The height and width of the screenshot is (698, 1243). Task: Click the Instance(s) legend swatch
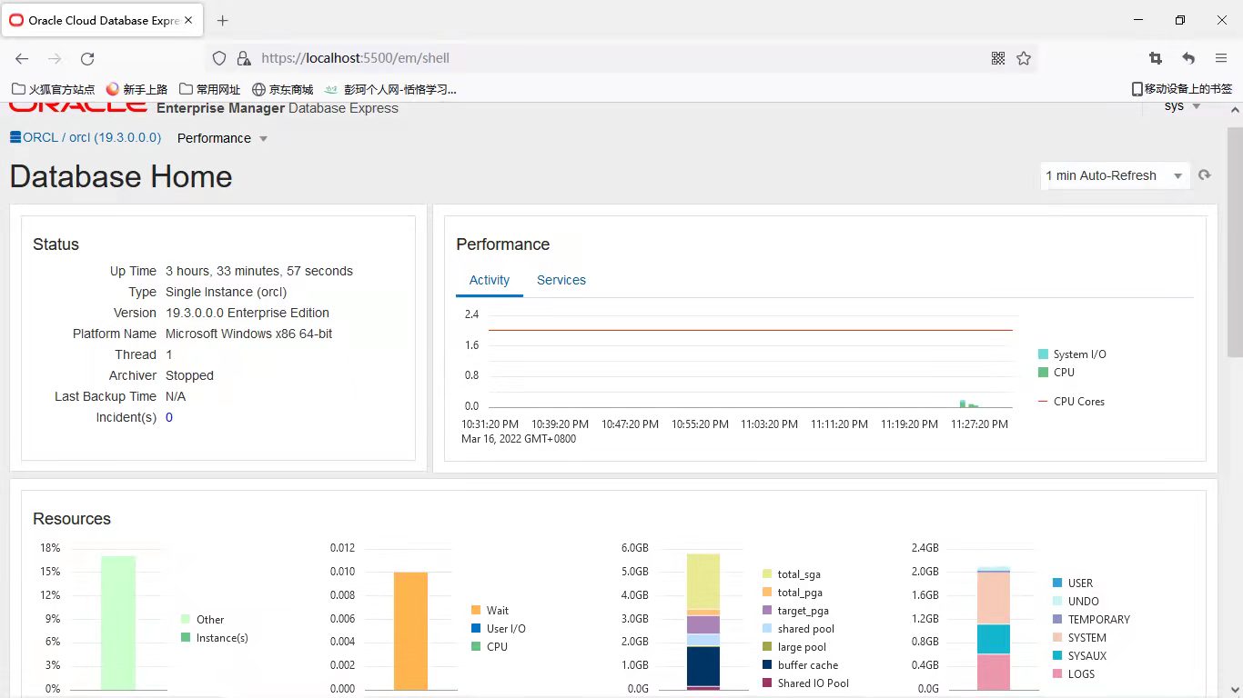(x=186, y=638)
